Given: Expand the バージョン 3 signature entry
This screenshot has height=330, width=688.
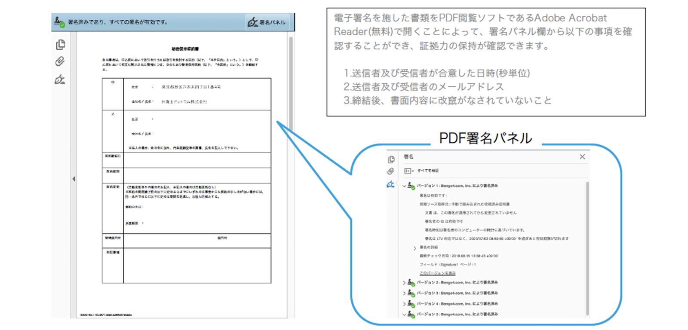Looking at the screenshot, I should point(404,293).
